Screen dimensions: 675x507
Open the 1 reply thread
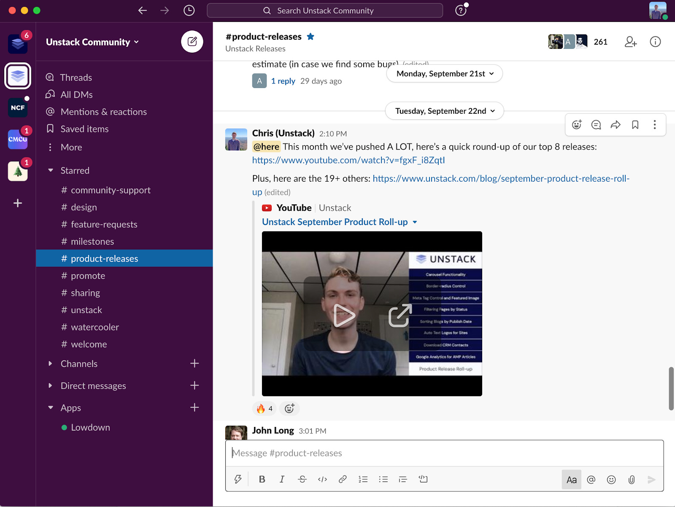(283, 81)
